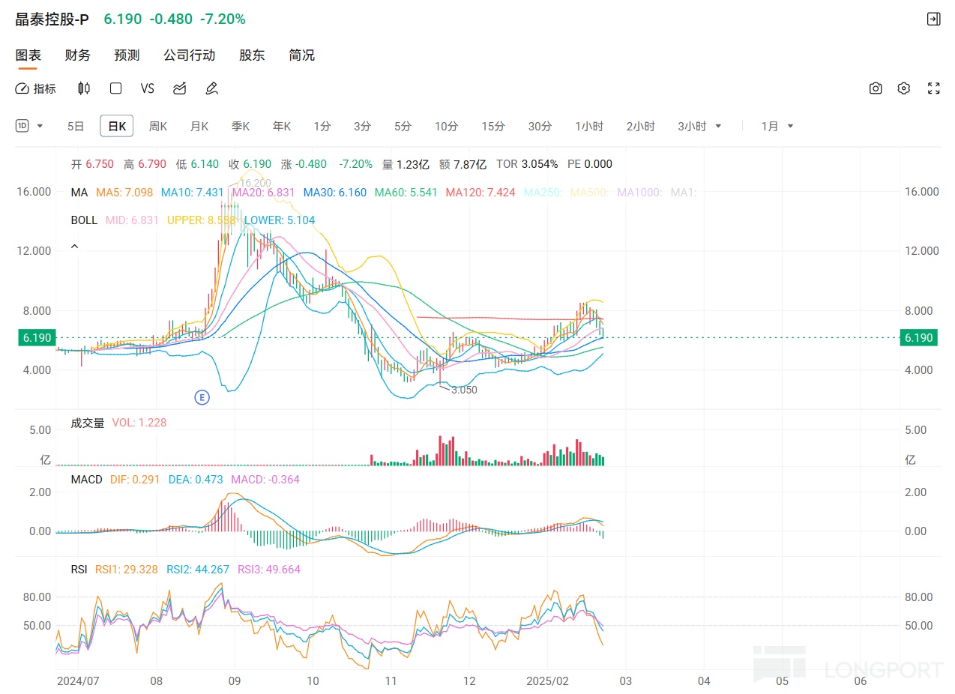Open the VS stock comparison tool
This screenshot has width=955, height=694.
(147, 88)
